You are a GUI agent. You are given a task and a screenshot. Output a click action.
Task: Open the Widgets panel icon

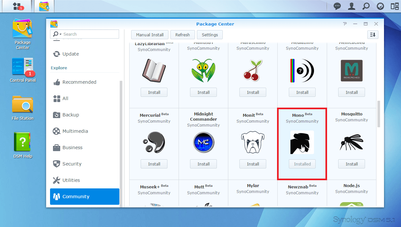[395, 6]
